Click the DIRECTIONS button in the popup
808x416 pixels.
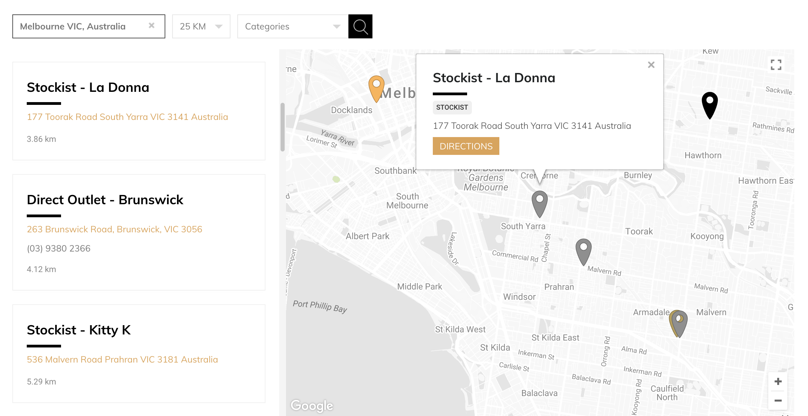(x=466, y=146)
